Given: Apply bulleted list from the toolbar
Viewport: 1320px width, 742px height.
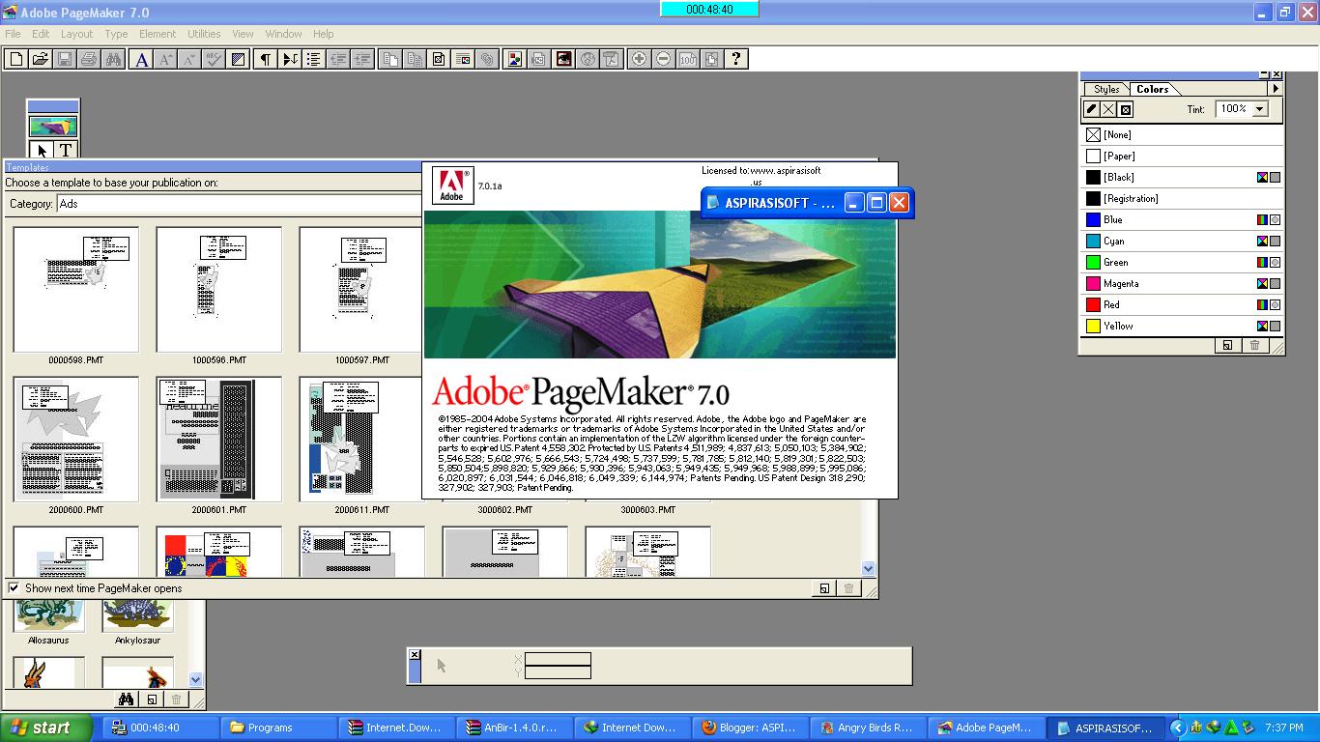Looking at the screenshot, I should pyautogui.click(x=311, y=59).
